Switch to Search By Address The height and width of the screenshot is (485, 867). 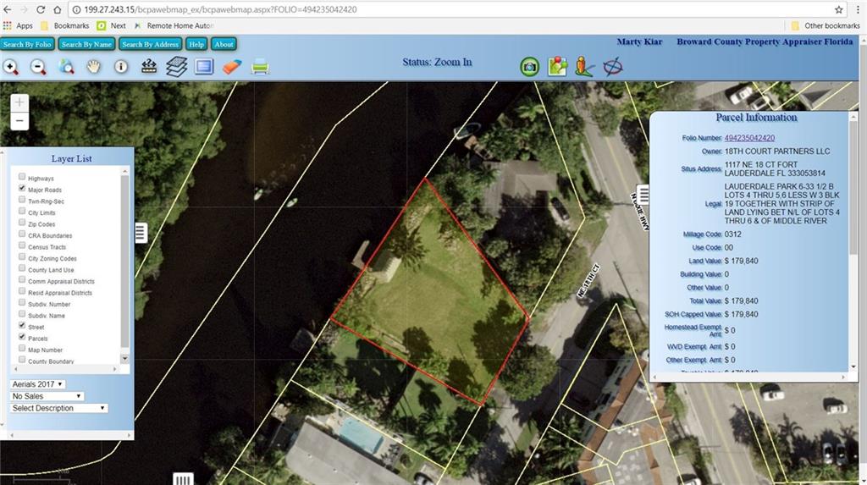(x=150, y=44)
